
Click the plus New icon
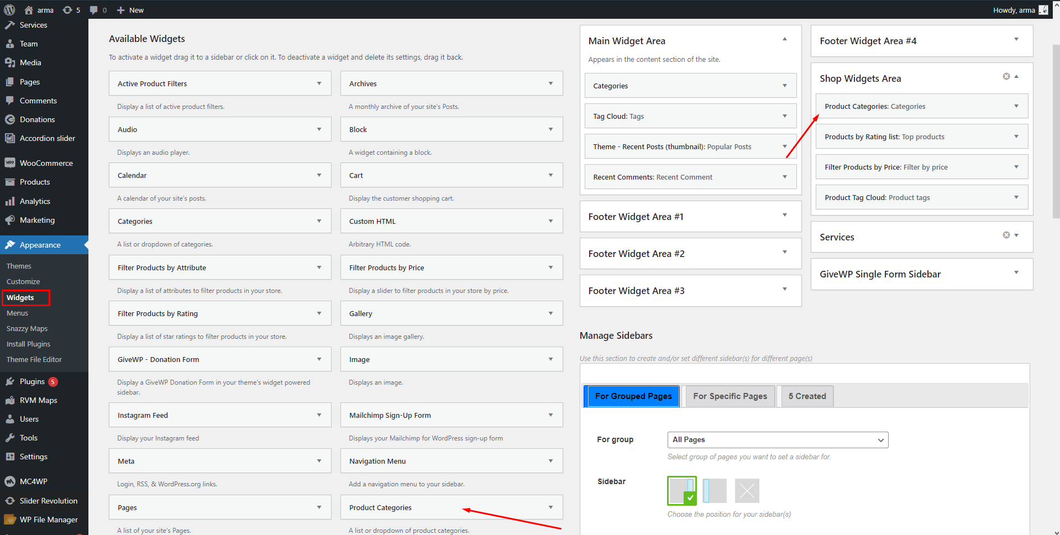(x=120, y=10)
